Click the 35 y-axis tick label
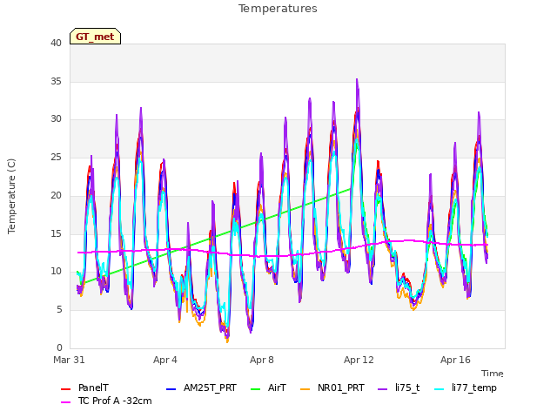 56,81
